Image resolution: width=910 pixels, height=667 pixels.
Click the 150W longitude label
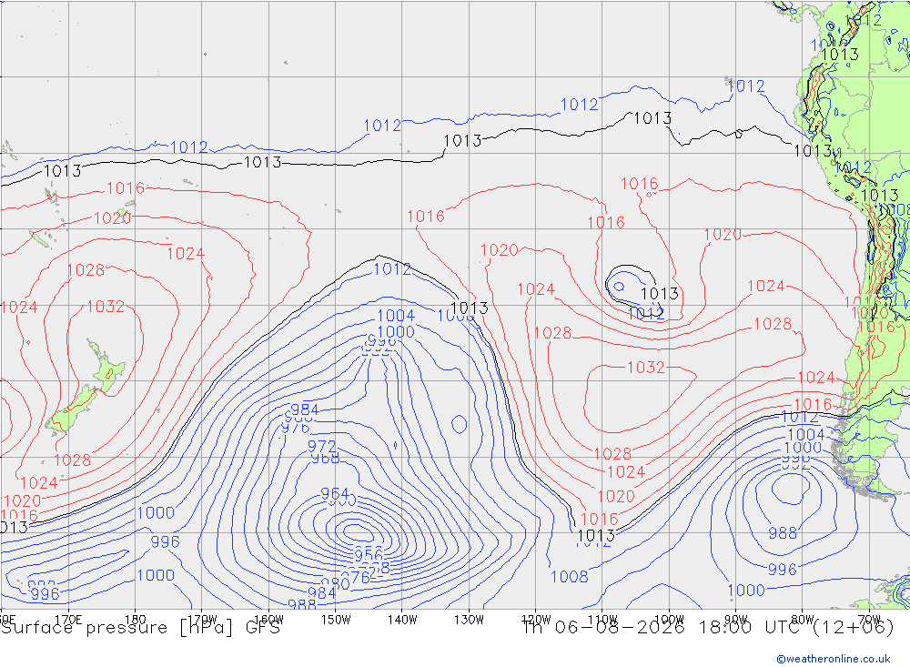click(336, 620)
